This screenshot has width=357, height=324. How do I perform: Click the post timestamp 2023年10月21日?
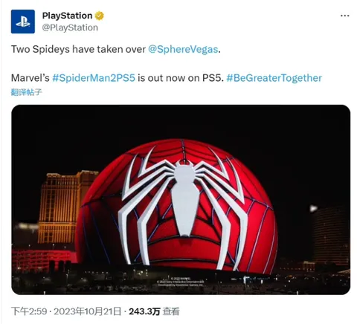tap(88, 311)
